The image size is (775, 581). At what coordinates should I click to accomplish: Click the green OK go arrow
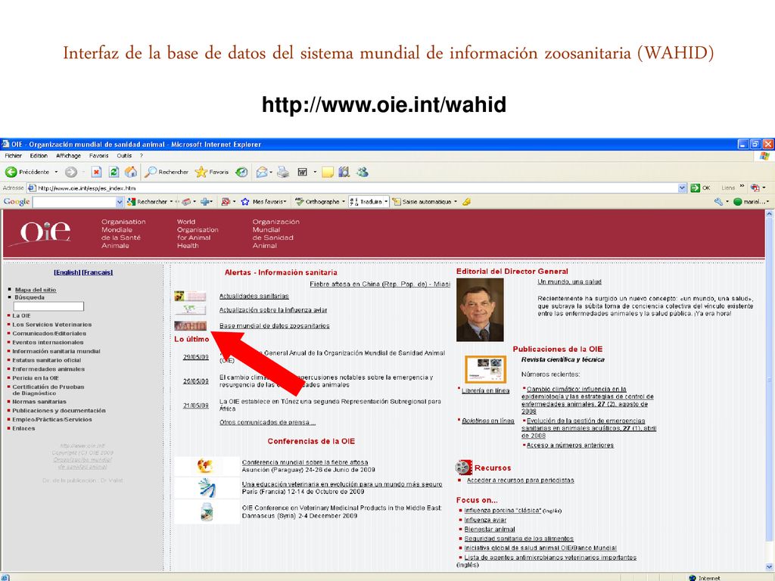click(x=696, y=188)
